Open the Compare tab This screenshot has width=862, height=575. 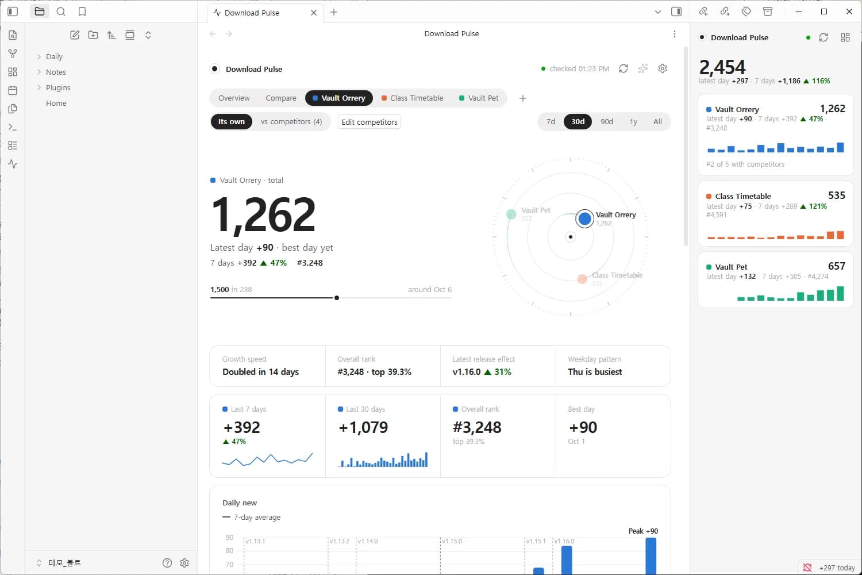pyautogui.click(x=281, y=98)
